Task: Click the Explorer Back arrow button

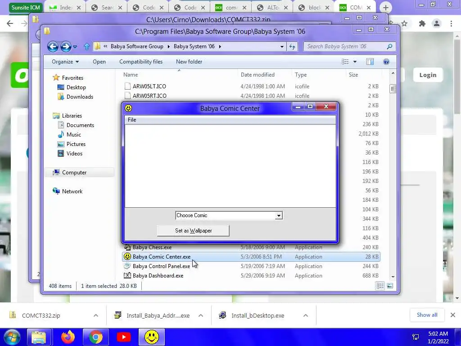Action: 53,46
